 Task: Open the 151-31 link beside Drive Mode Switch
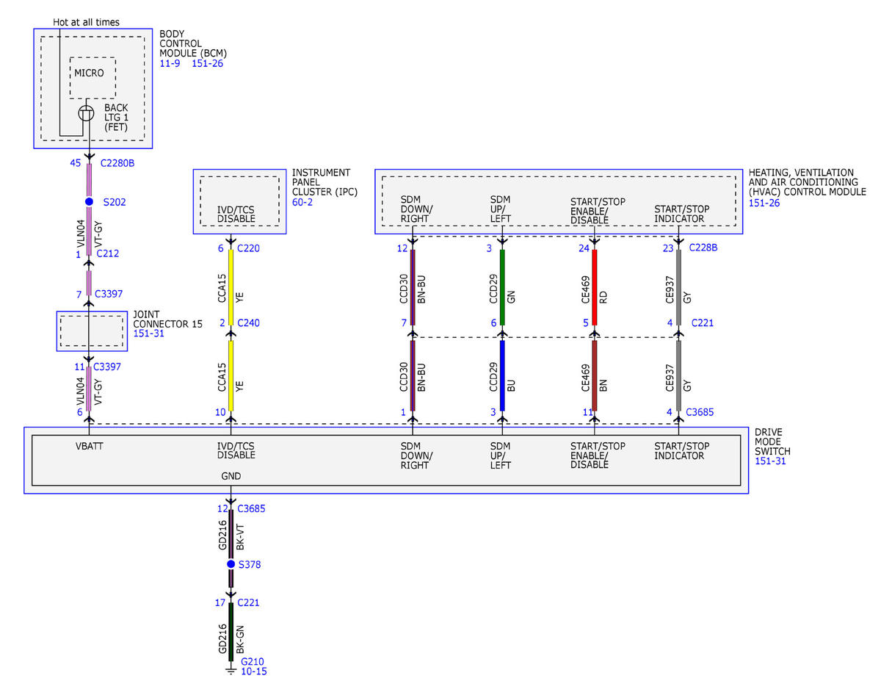coord(769,460)
